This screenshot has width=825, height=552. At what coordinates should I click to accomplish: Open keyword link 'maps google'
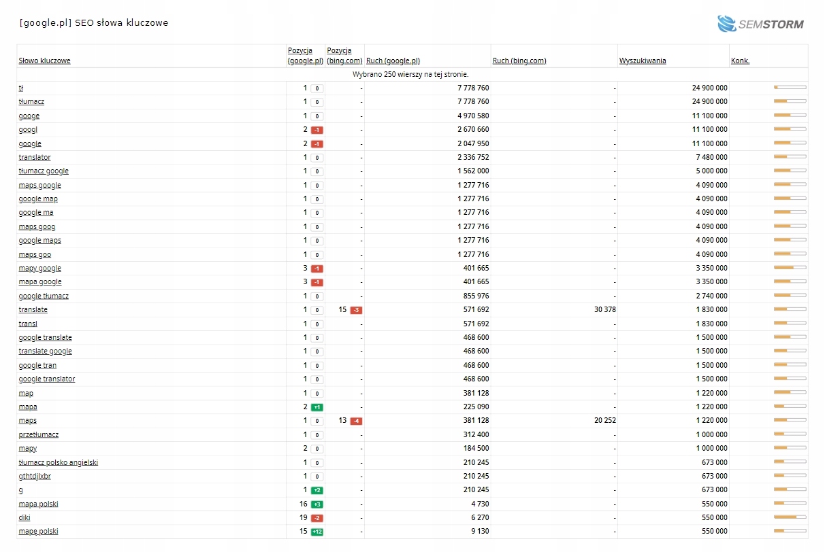39,185
